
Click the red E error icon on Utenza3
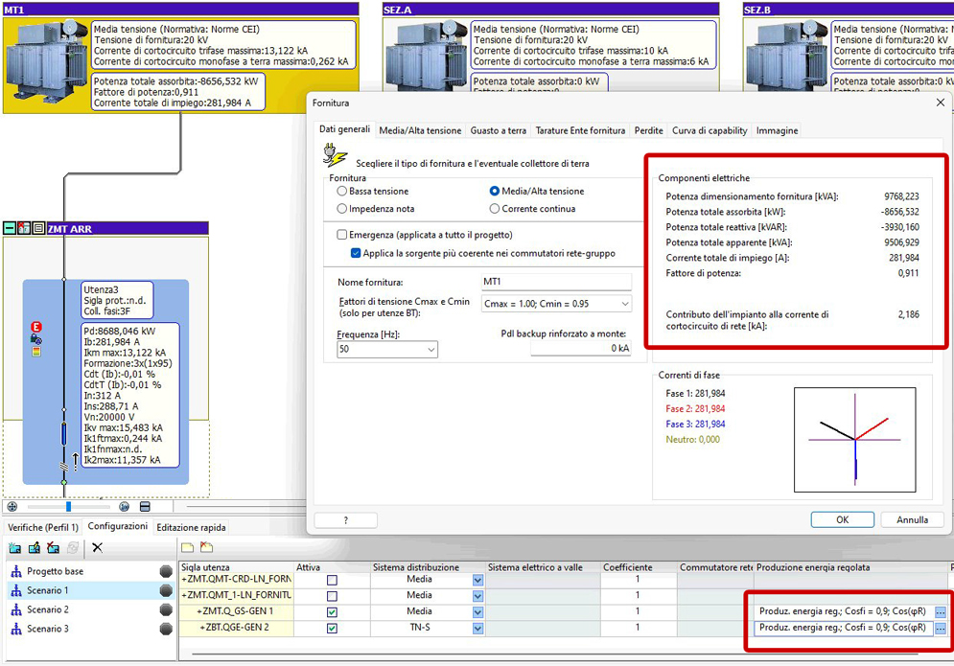[x=36, y=327]
